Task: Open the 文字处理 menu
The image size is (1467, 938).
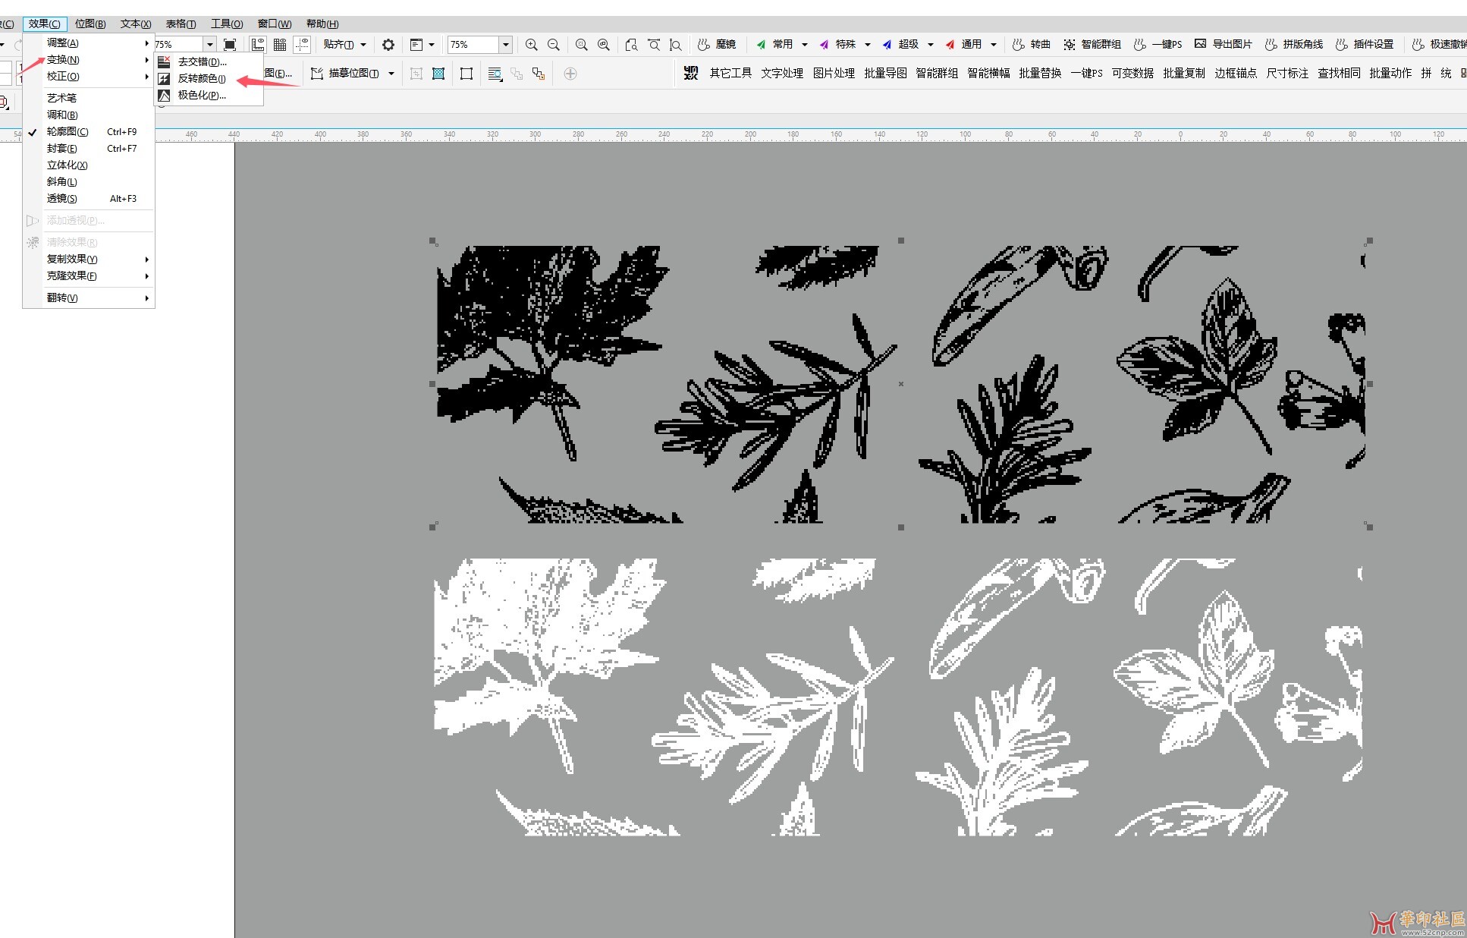Action: tap(782, 73)
